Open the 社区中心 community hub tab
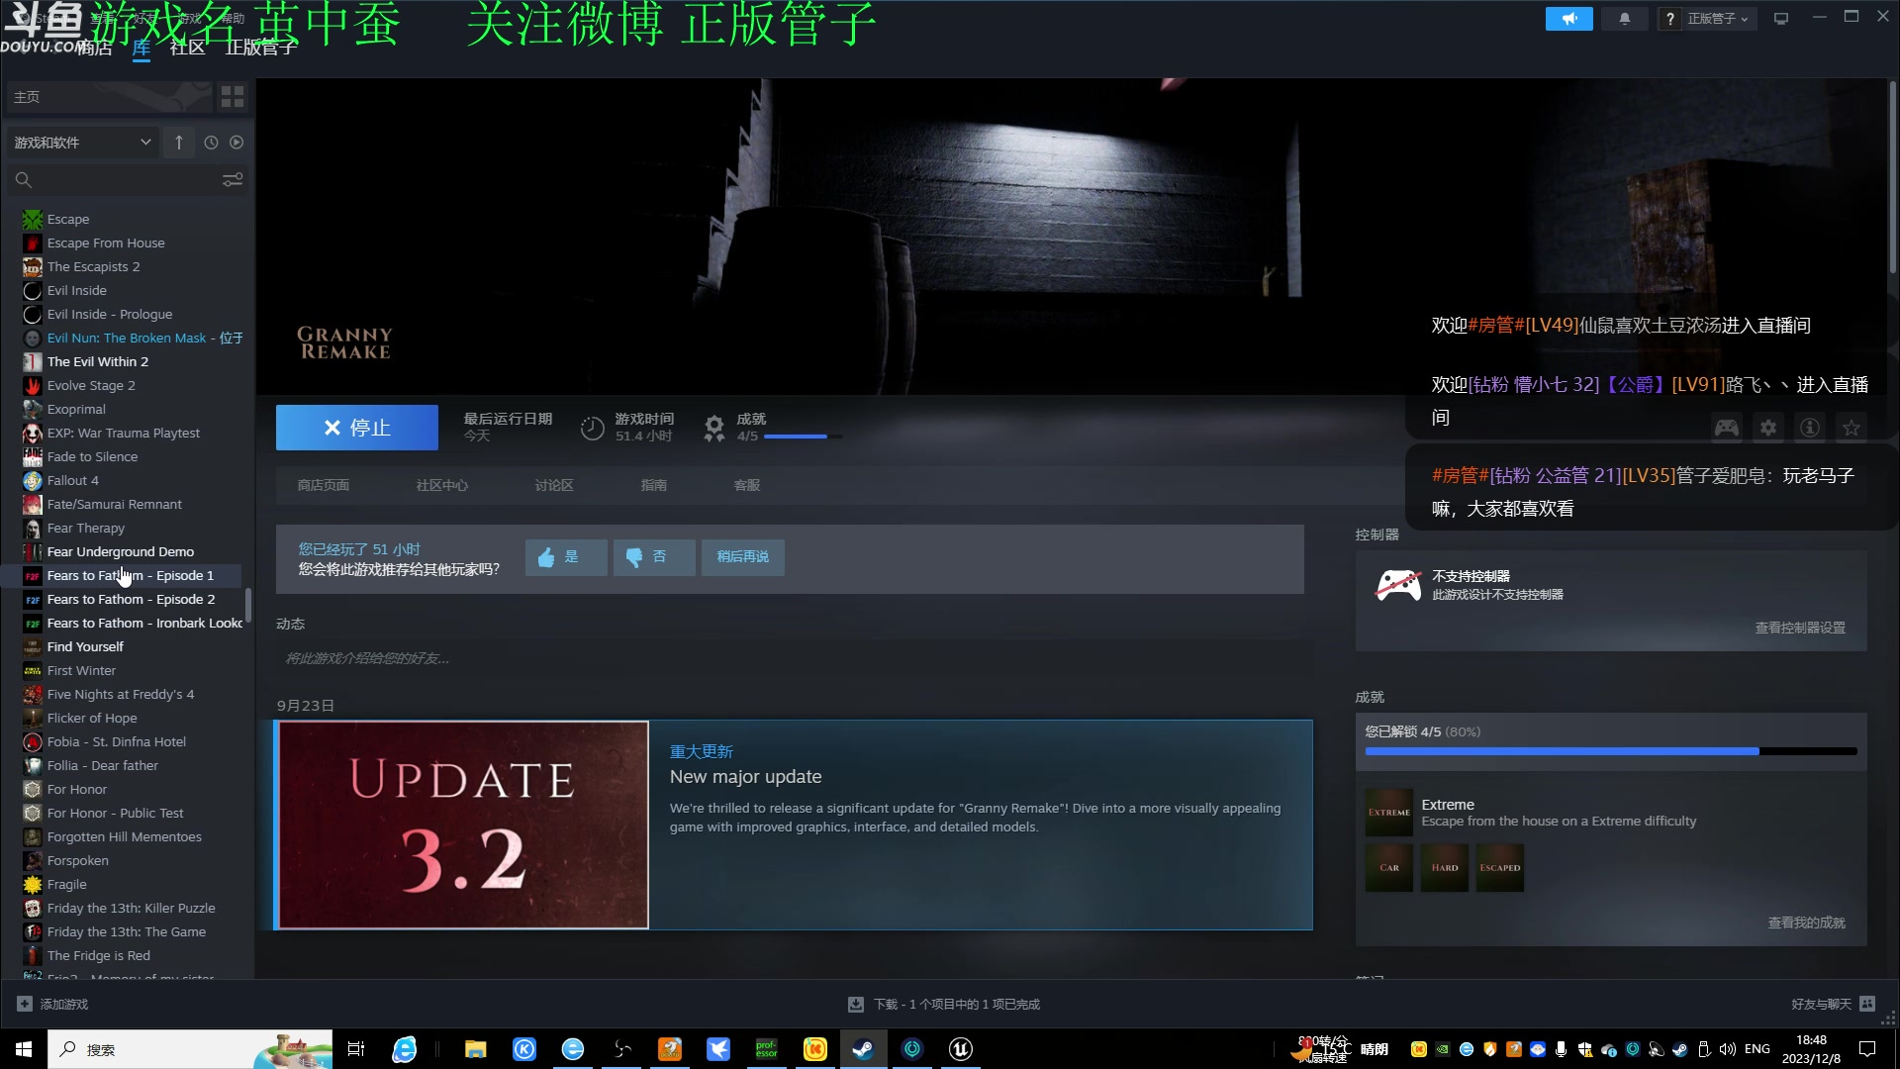Viewport: 1900px width, 1069px height. [x=441, y=484]
